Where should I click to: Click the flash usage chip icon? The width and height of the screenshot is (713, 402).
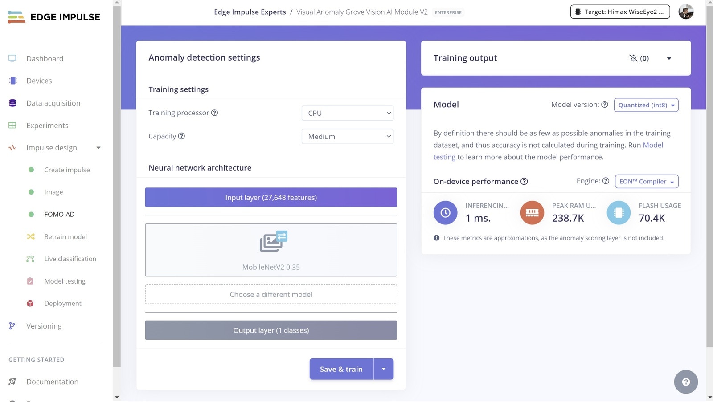click(619, 213)
